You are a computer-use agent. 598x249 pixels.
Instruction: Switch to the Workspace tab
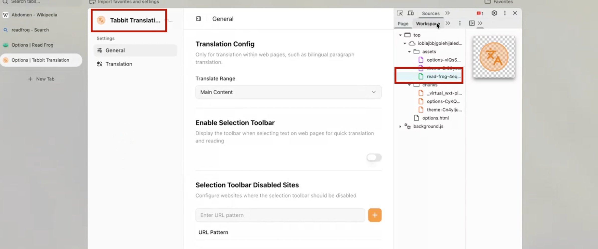pos(428,24)
